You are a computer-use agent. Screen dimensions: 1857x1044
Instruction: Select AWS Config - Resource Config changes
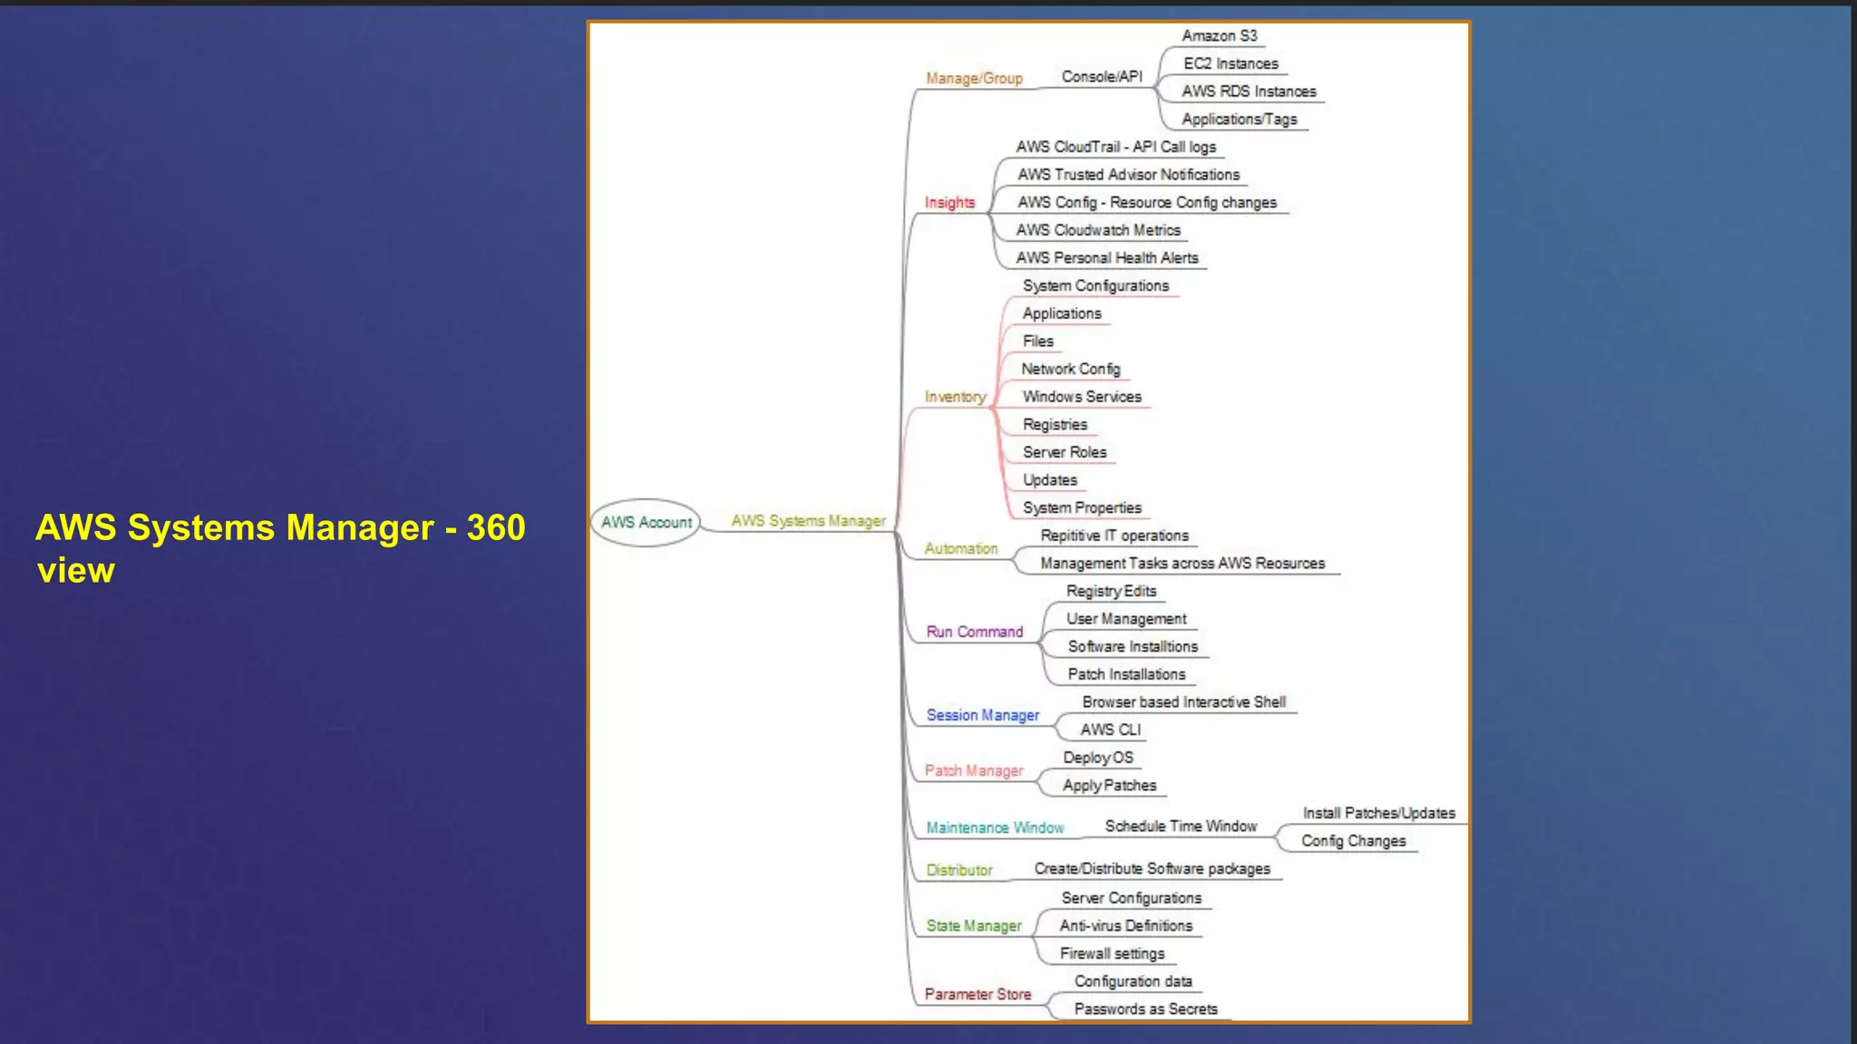1146,202
